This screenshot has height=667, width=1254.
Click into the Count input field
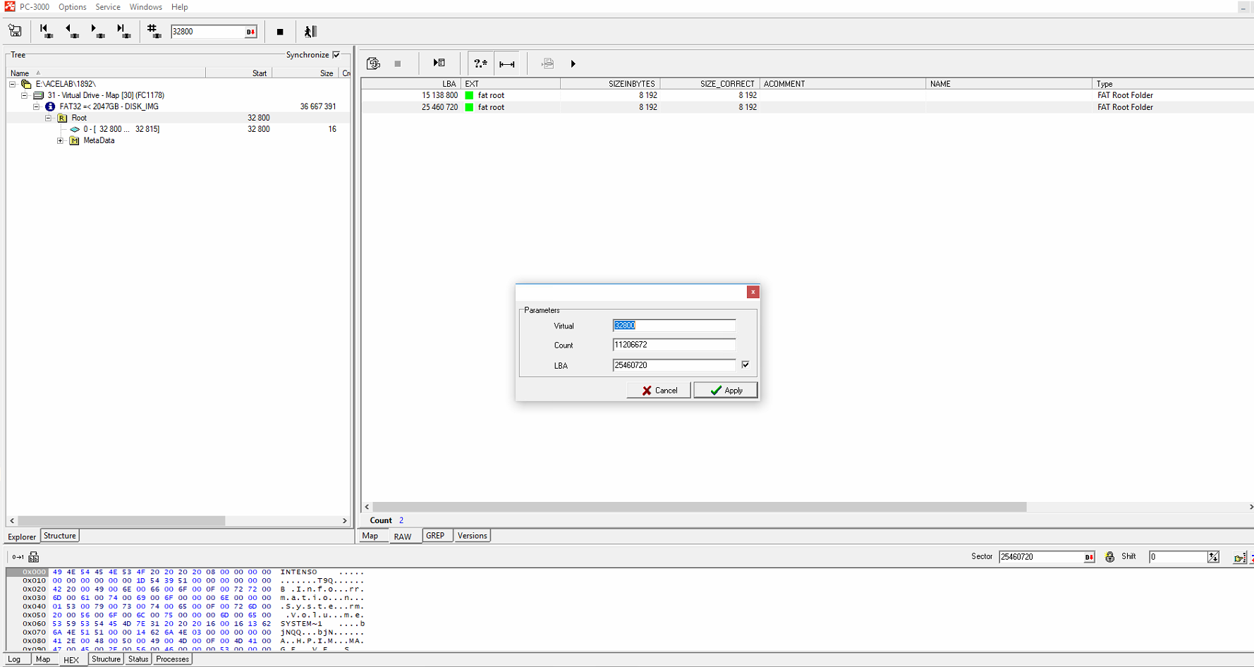click(674, 345)
